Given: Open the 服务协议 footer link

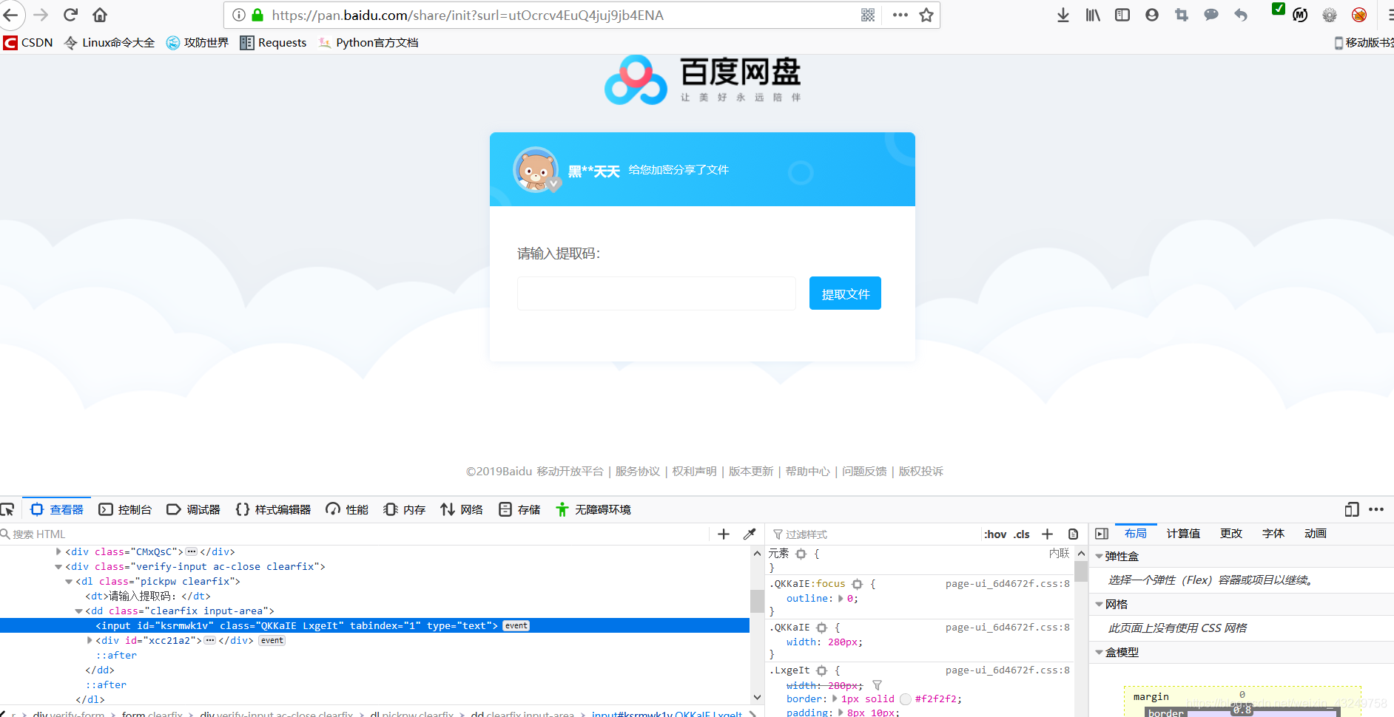Looking at the screenshot, I should click(638, 472).
